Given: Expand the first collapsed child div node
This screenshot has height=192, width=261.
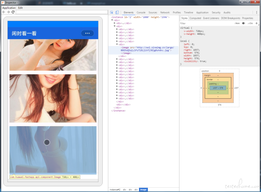Looking at the screenshot, I should pyautogui.click(x=114, y=23).
